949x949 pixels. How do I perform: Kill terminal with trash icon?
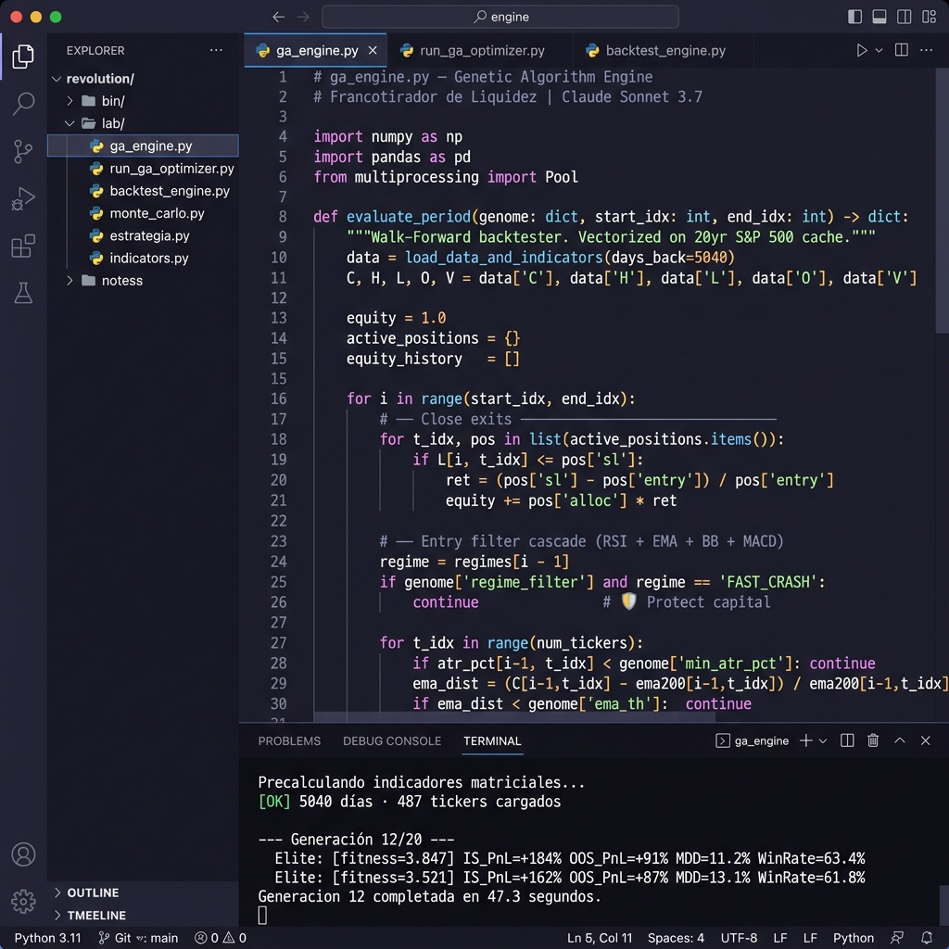pyautogui.click(x=873, y=740)
